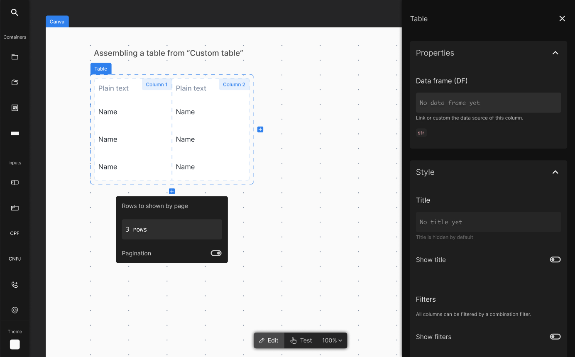Click the plus icon below the table
The height and width of the screenshot is (357, 575).
[x=172, y=191]
